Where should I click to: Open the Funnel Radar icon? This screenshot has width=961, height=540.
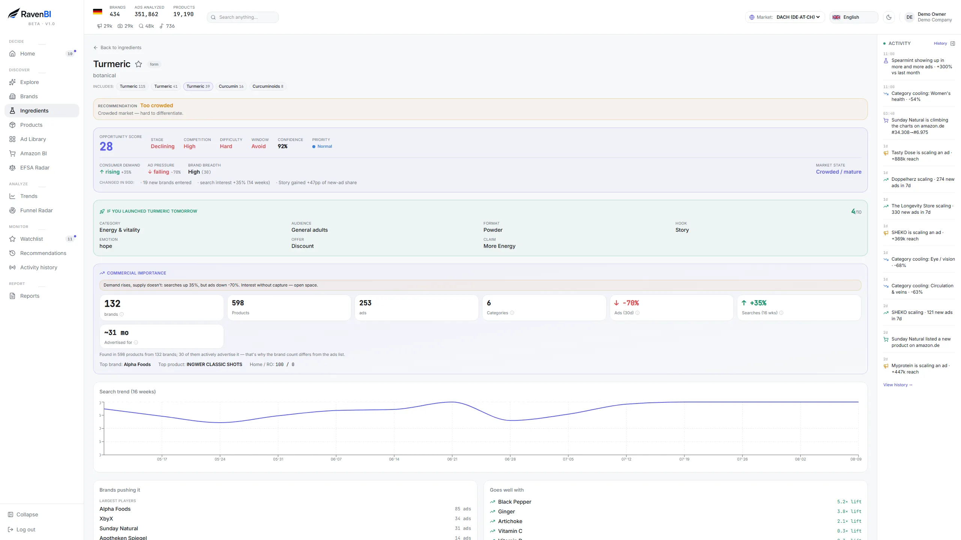pos(12,210)
